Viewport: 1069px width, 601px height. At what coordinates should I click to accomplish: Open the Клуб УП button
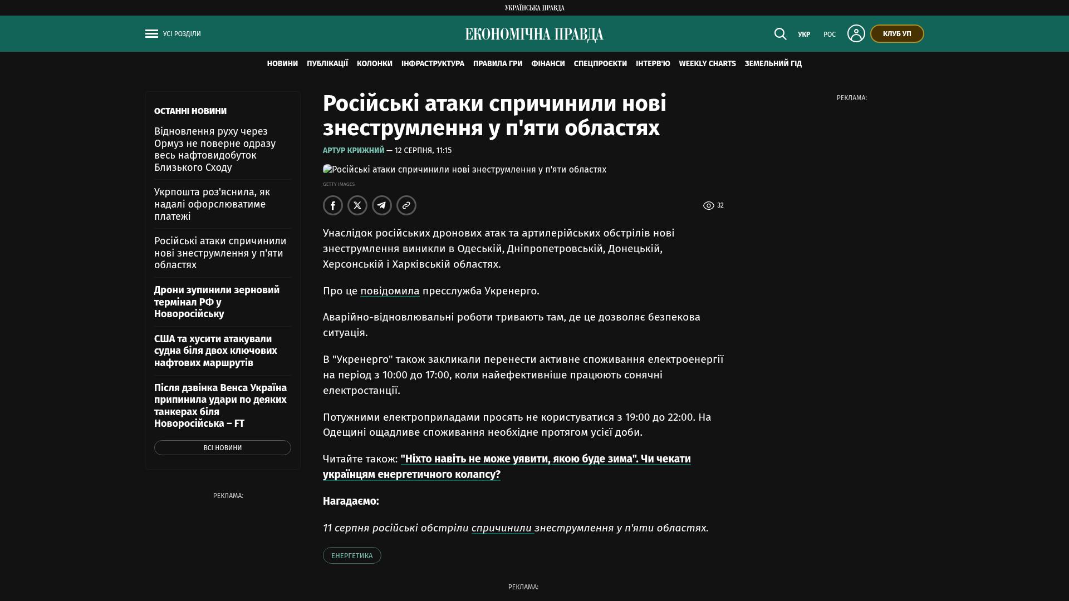[897, 34]
